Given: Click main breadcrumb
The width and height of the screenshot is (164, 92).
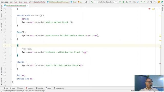Looking at the screenshot, I should click(16, 2).
